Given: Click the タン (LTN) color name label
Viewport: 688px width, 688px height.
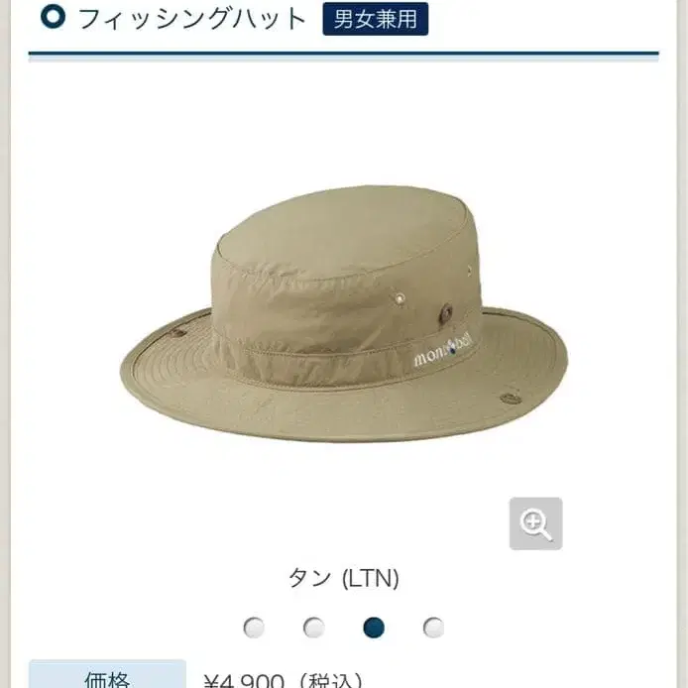Looking at the screenshot, I should tap(344, 578).
